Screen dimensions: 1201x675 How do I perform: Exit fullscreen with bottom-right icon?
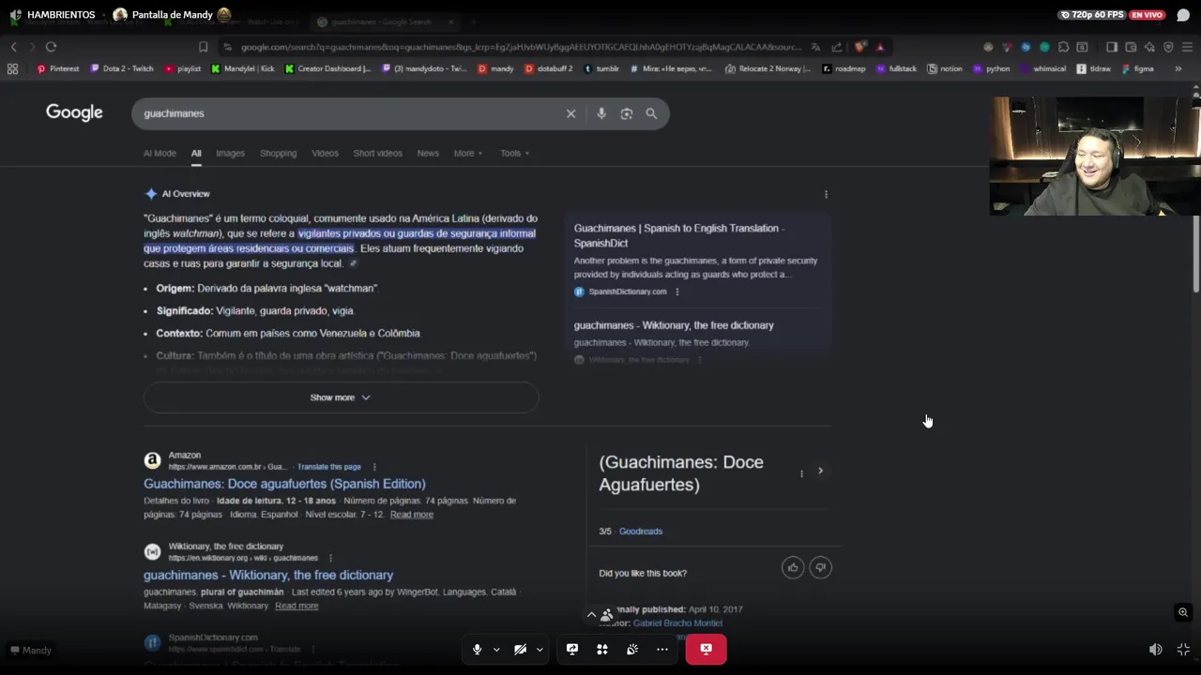[1183, 650]
